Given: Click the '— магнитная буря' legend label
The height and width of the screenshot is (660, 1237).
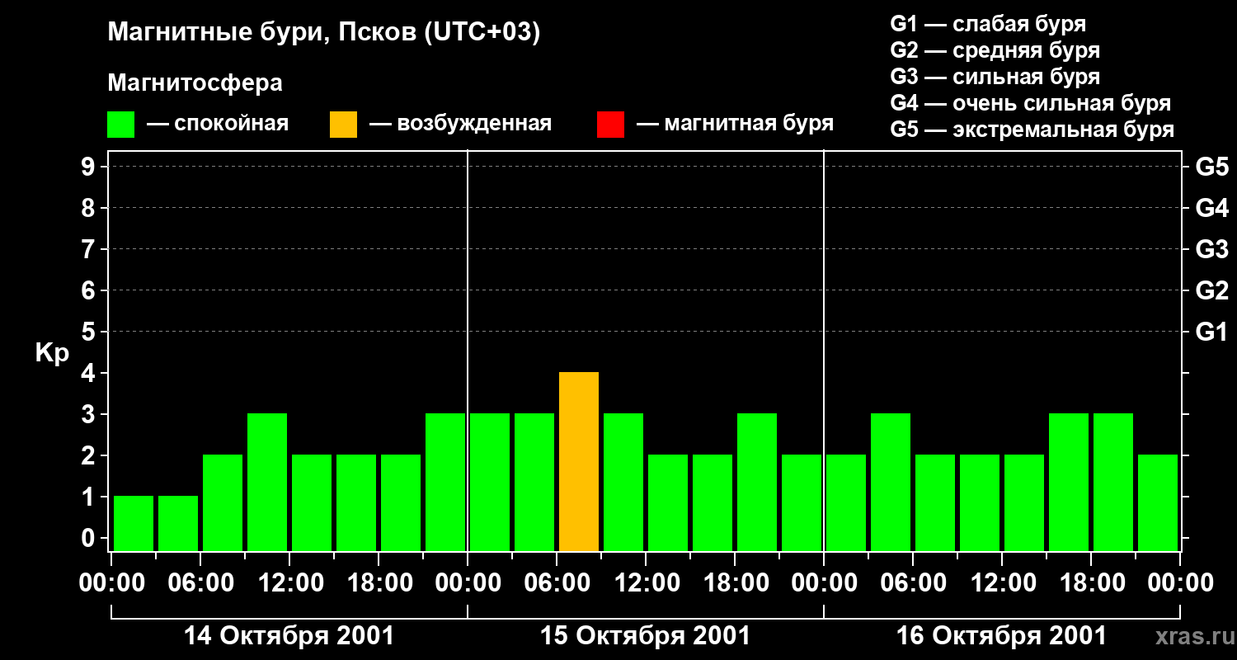Looking at the screenshot, I should (x=736, y=125).
